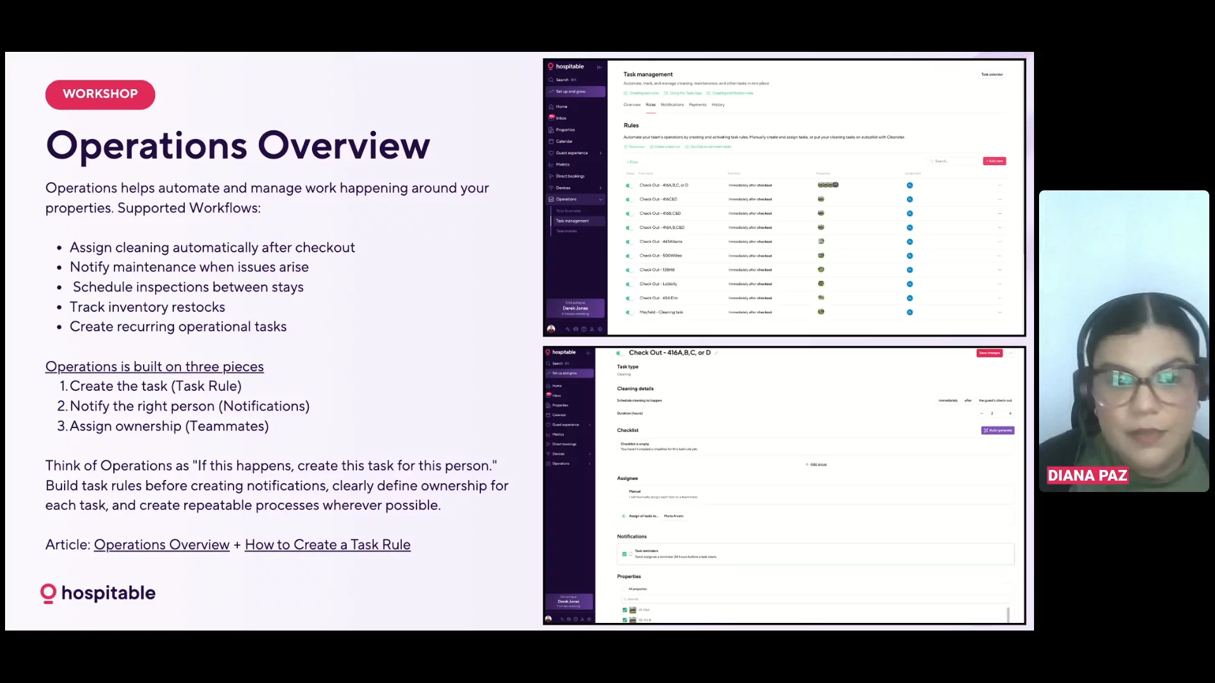Decrease Duration hours with the minus button

pyautogui.click(x=981, y=414)
